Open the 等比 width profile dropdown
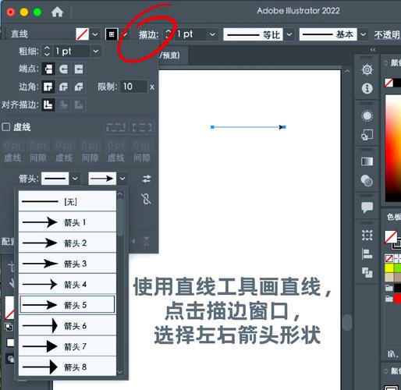 289,34
